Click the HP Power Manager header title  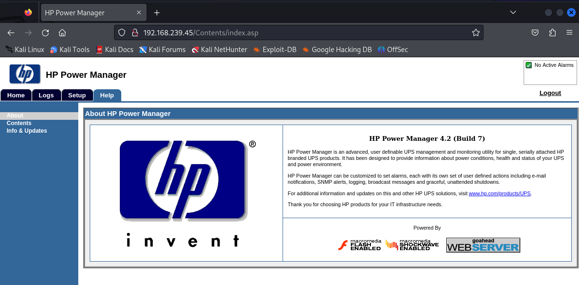(86, 74)
